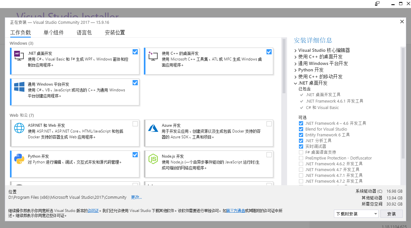The height and width of the screenshot is (228, 411).
Task: Click the remote connection icon near title bar
Action: tap(377, 4)
